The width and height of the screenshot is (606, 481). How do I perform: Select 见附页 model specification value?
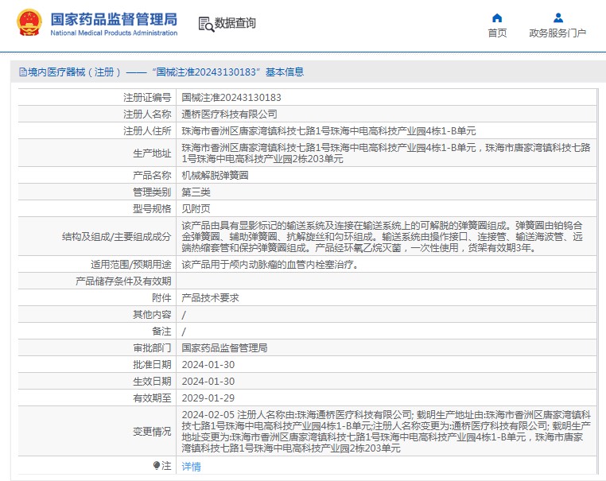[x=196, y=208]
